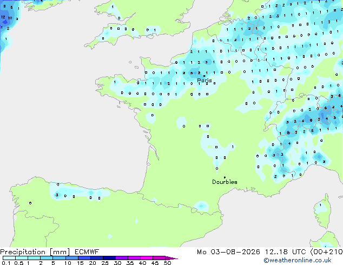343x265 pixels.
Task: Pick the 20–25 mm legend swatch
Action: 96,258
